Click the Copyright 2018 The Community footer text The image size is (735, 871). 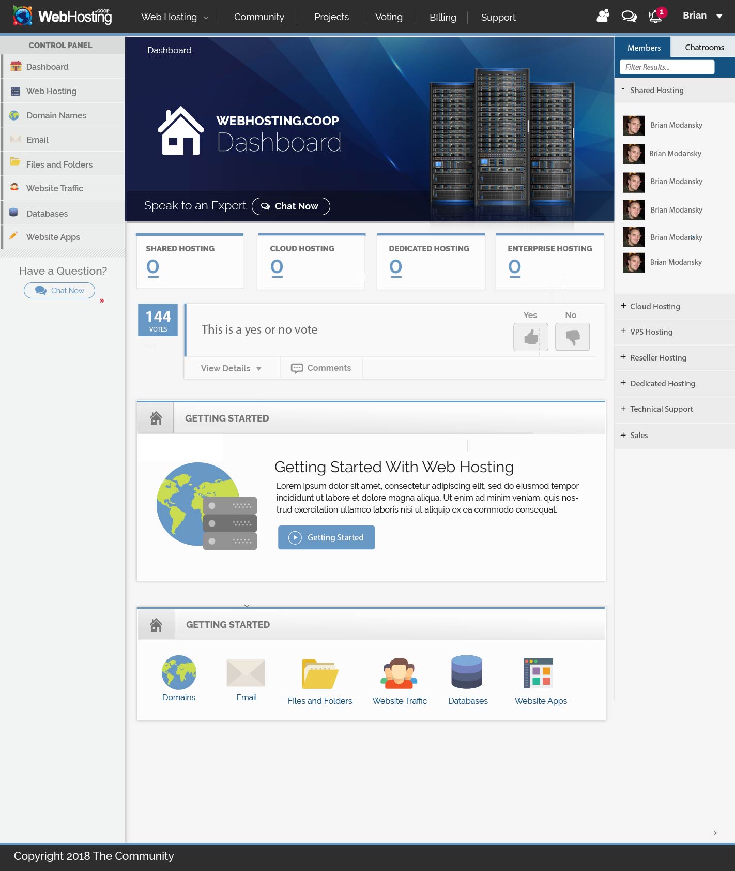[x=94, y=856]
